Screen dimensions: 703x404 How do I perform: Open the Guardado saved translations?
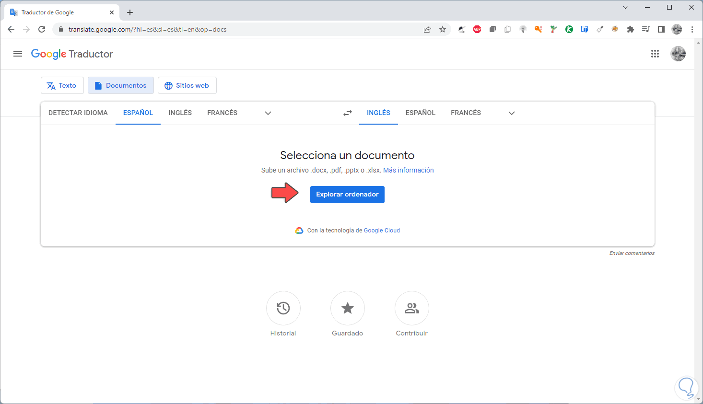click(x=348, y=308)
